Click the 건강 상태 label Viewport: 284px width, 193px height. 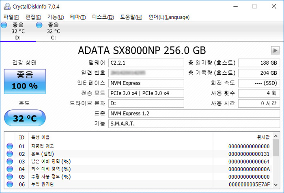tap(24, 63)
